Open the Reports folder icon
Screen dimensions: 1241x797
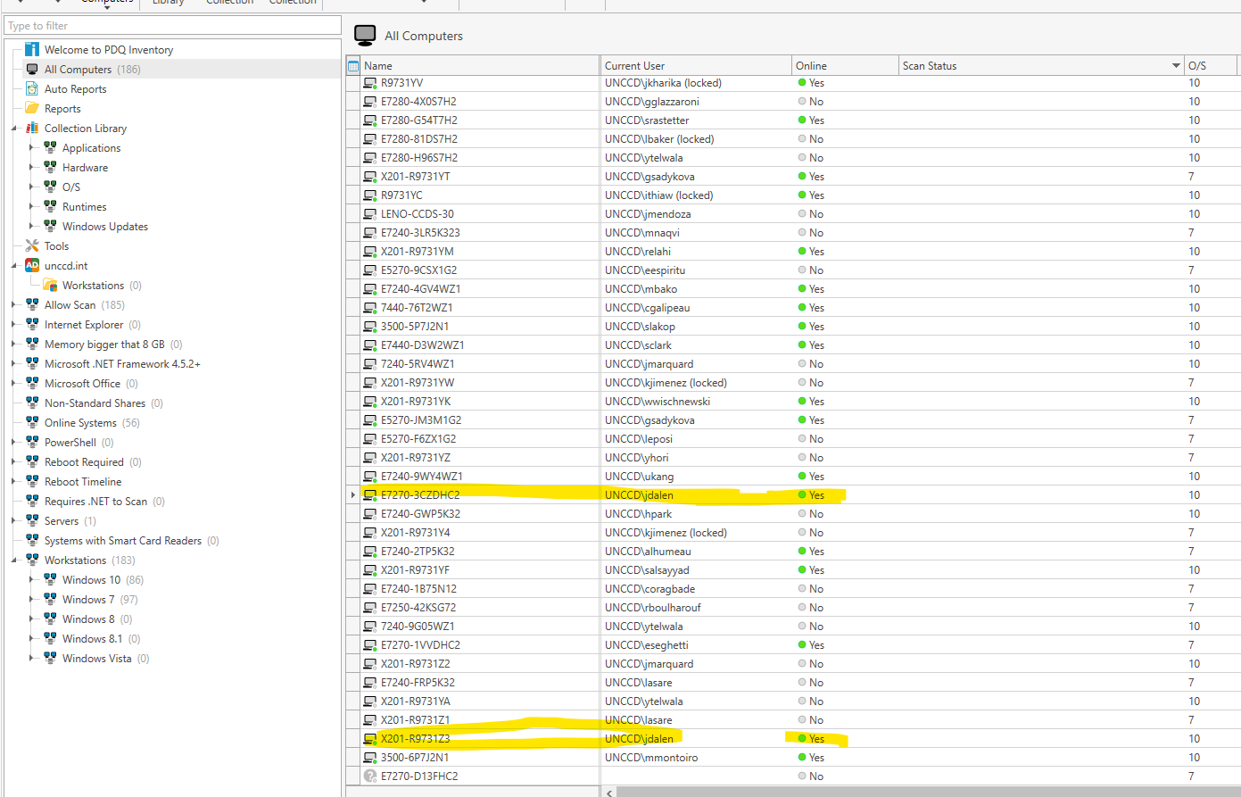32,108
